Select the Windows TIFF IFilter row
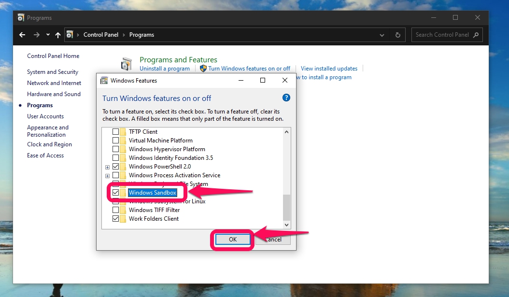The height and width of the screenshot is (297, 509). pyautogui.click(x=154, y=210)
